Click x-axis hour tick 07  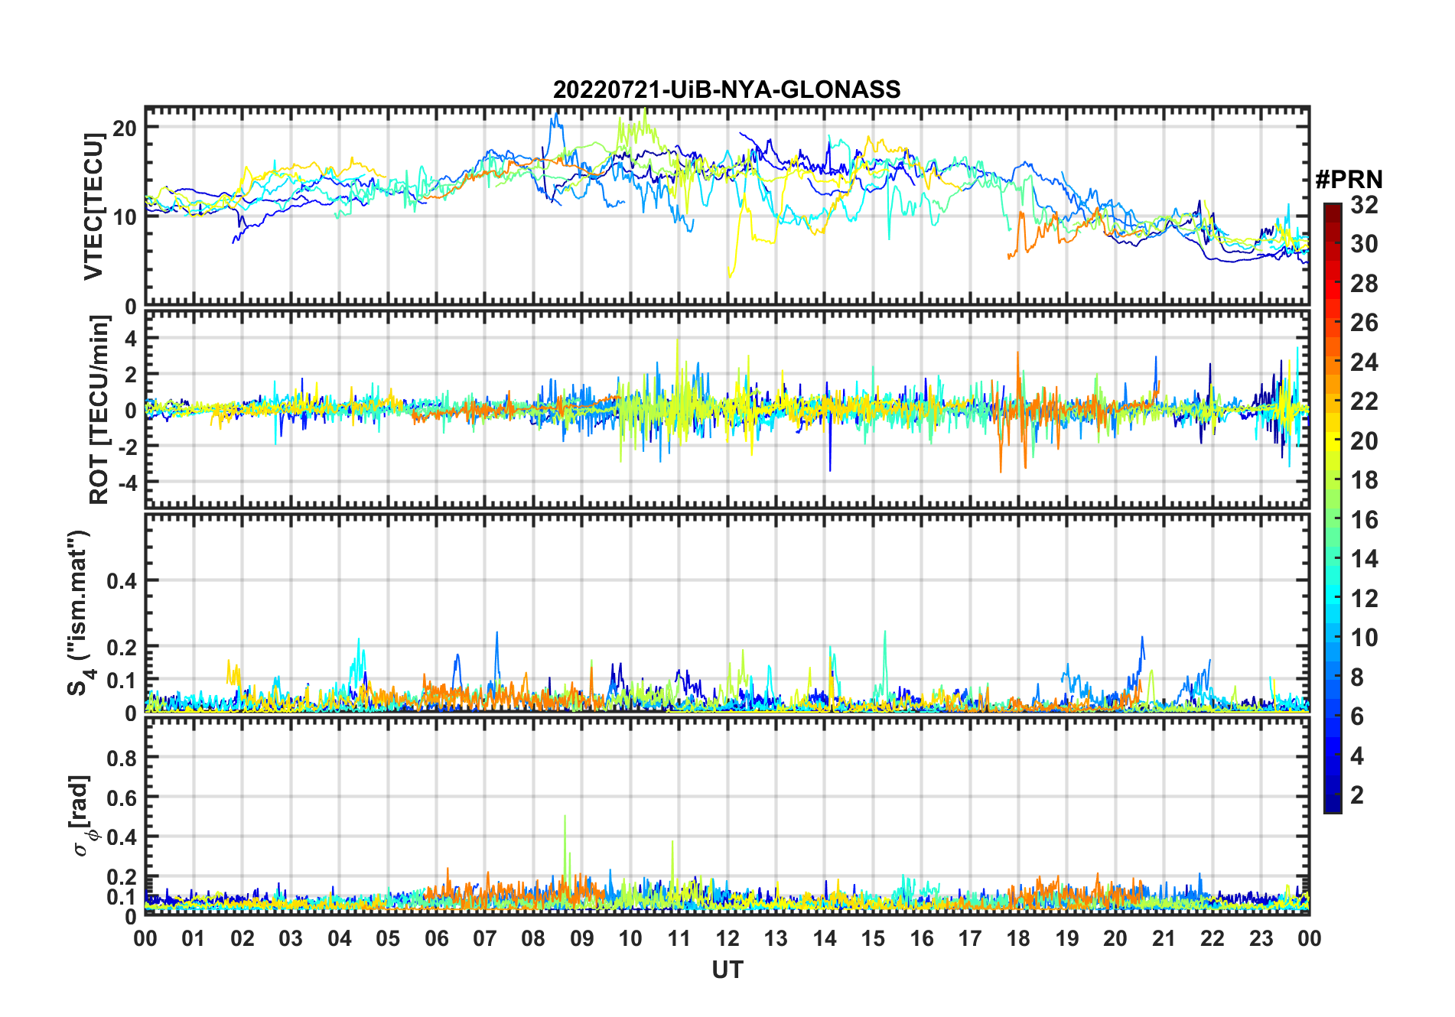(485, 938)
